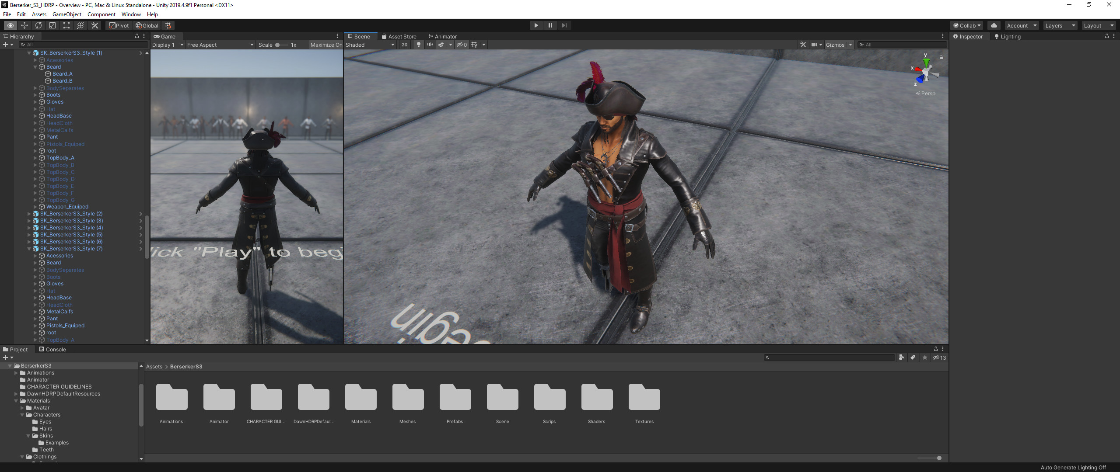Open the Window menu
This screenshot has height=472, width=1120.
coord(131,14)
